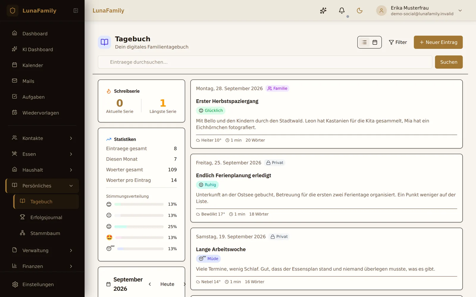Click the LunaFamily shield logo

click(12, 11)
